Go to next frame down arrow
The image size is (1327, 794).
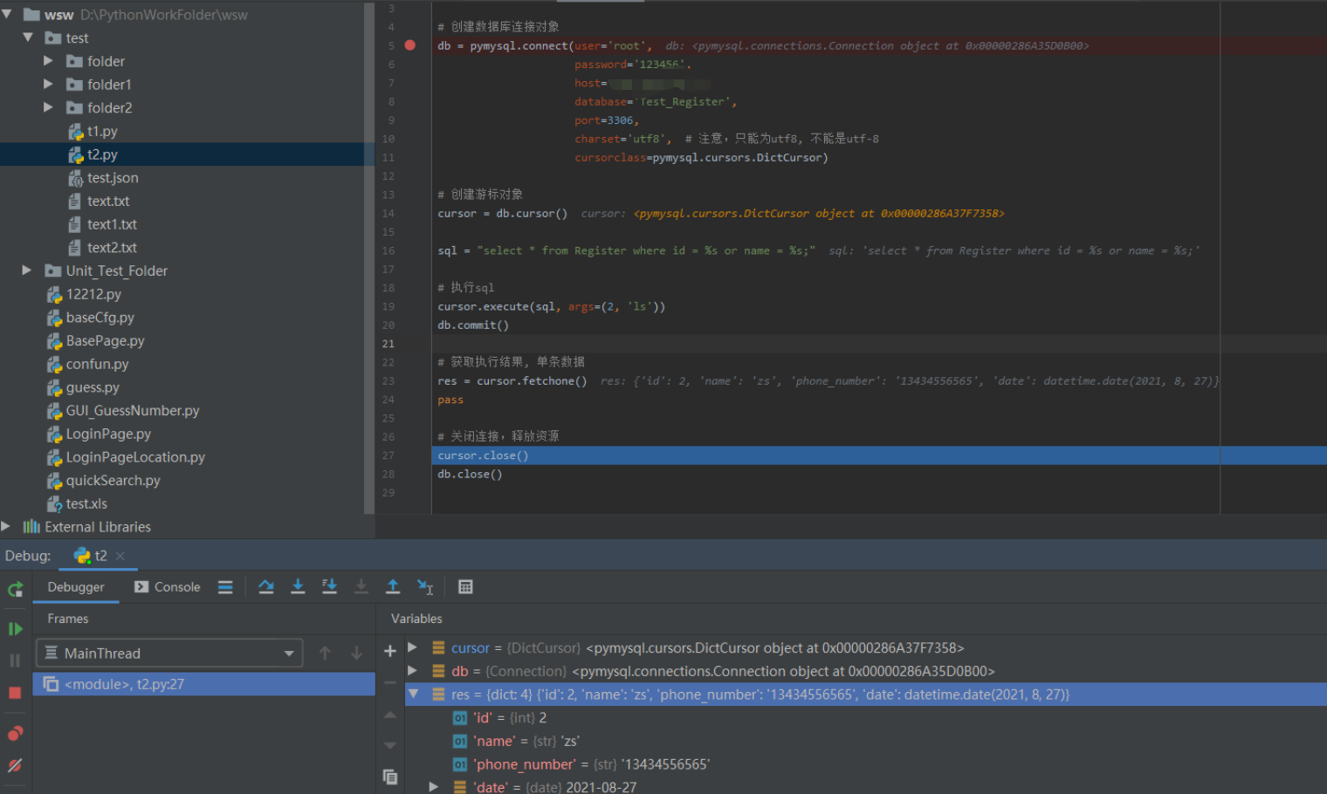[356, 653]
